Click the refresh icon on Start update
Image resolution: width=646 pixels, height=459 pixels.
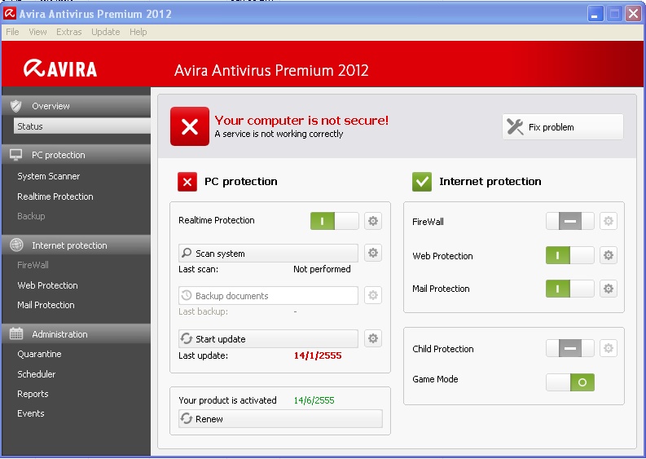187,338
